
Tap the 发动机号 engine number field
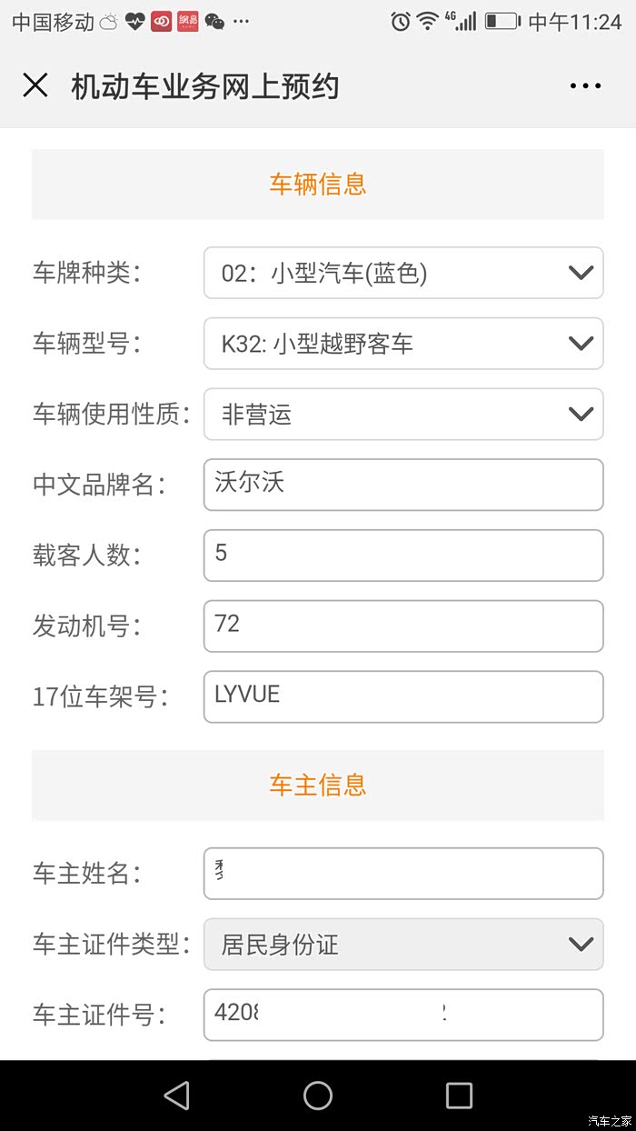pos(403,626)
